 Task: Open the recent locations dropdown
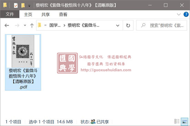[x=25, y=26]
